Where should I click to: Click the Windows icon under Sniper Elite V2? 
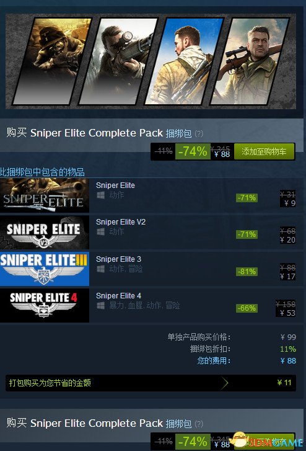coord(100,232)
